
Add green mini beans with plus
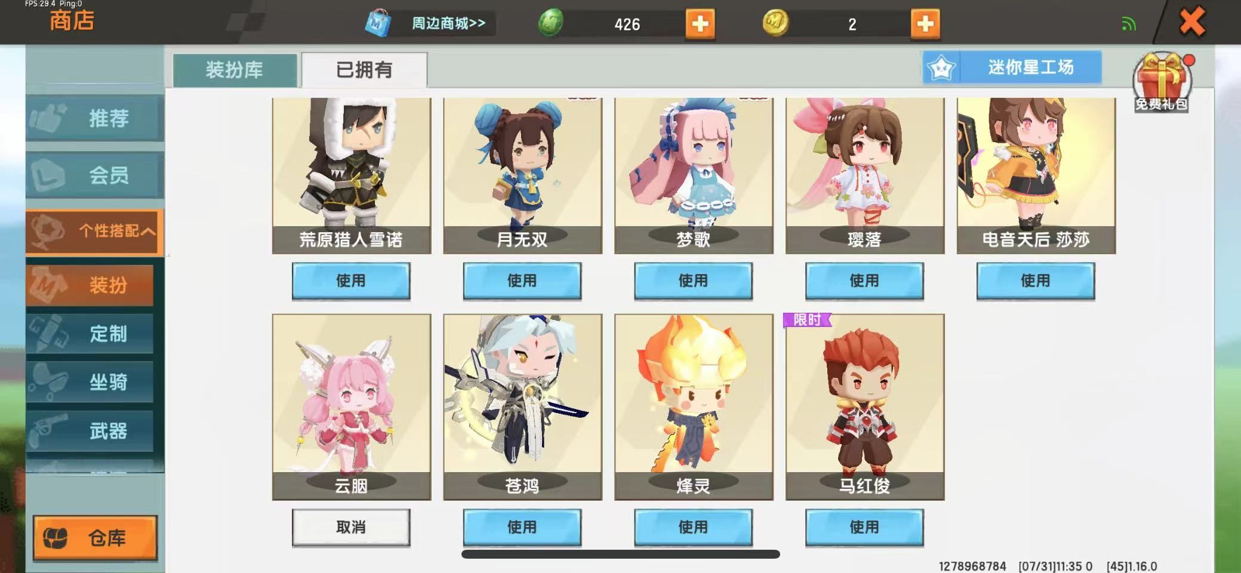[700, 24]
